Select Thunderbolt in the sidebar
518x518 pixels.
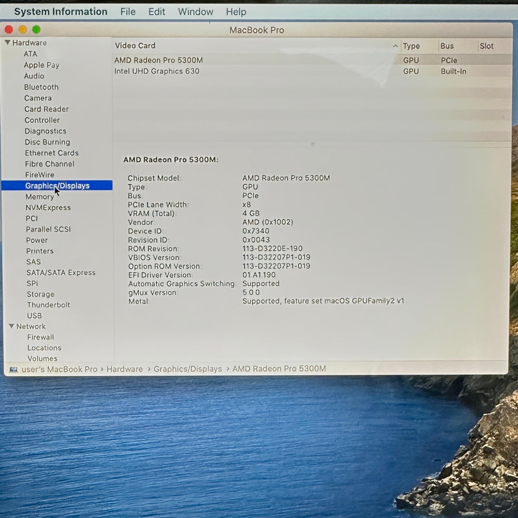point(48,305)
